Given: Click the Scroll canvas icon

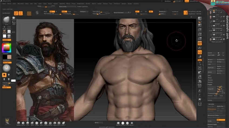Looking at the screenshot, I should [x=200, y=25].
